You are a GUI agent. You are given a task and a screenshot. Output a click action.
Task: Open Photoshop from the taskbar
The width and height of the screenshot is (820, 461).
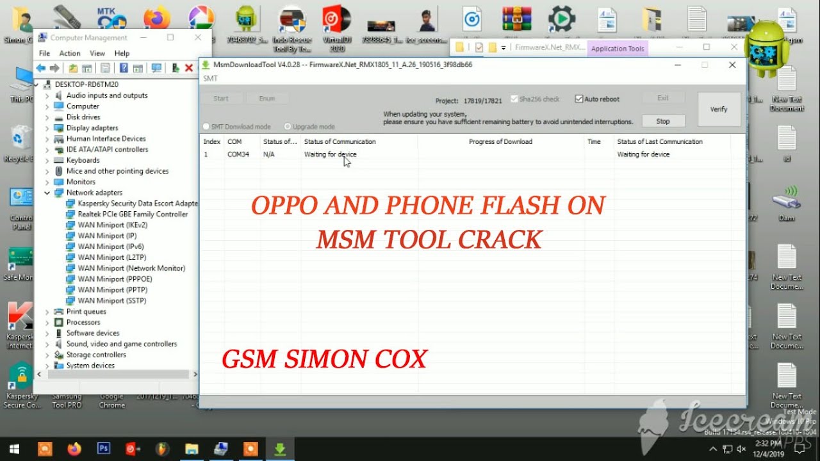(103, 449)
